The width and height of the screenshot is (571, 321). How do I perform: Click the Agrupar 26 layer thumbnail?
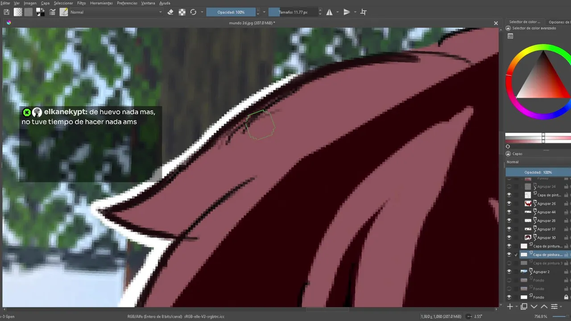[528, 203]
